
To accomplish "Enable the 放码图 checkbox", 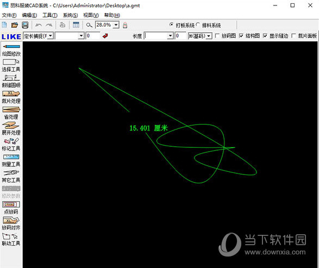I will [x=217, y=36].
